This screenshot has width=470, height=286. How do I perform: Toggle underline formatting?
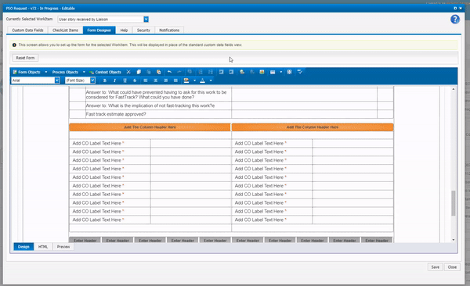[125, 80]
